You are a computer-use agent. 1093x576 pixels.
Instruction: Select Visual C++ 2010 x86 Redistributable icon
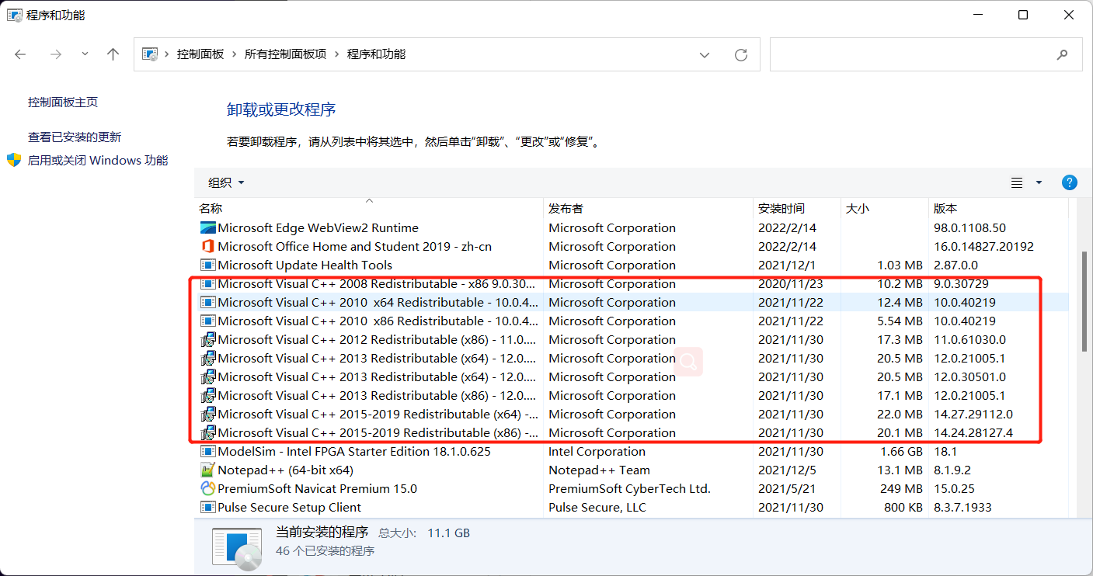tap(207, 321)
